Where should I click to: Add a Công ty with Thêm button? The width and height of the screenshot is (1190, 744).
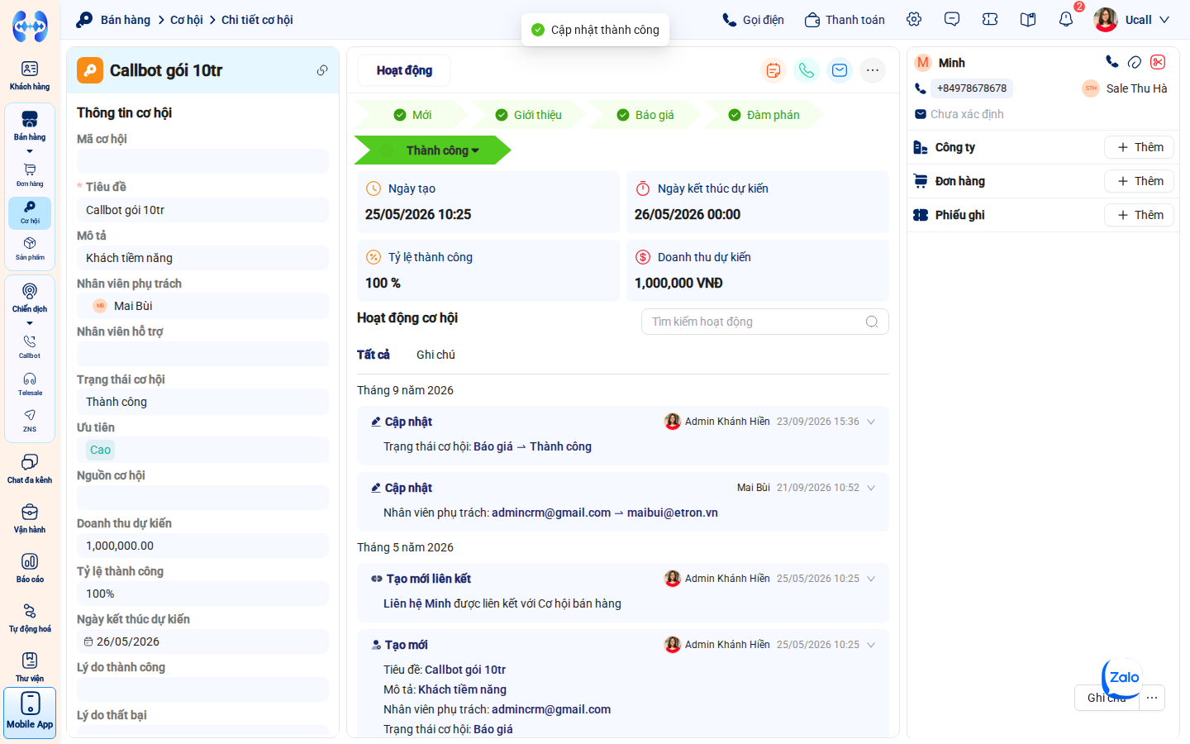(1140, 147)
